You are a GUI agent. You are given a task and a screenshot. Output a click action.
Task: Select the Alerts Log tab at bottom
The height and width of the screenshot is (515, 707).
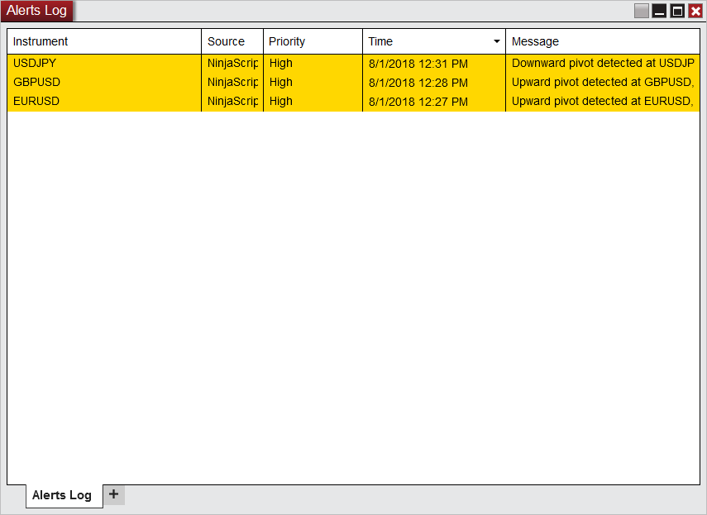64,495
